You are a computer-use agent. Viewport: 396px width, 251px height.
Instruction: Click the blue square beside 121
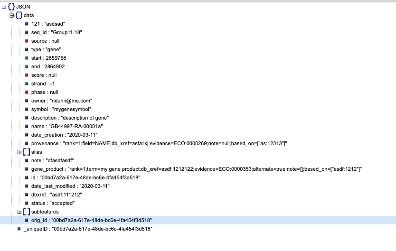[x=27, y=24]
